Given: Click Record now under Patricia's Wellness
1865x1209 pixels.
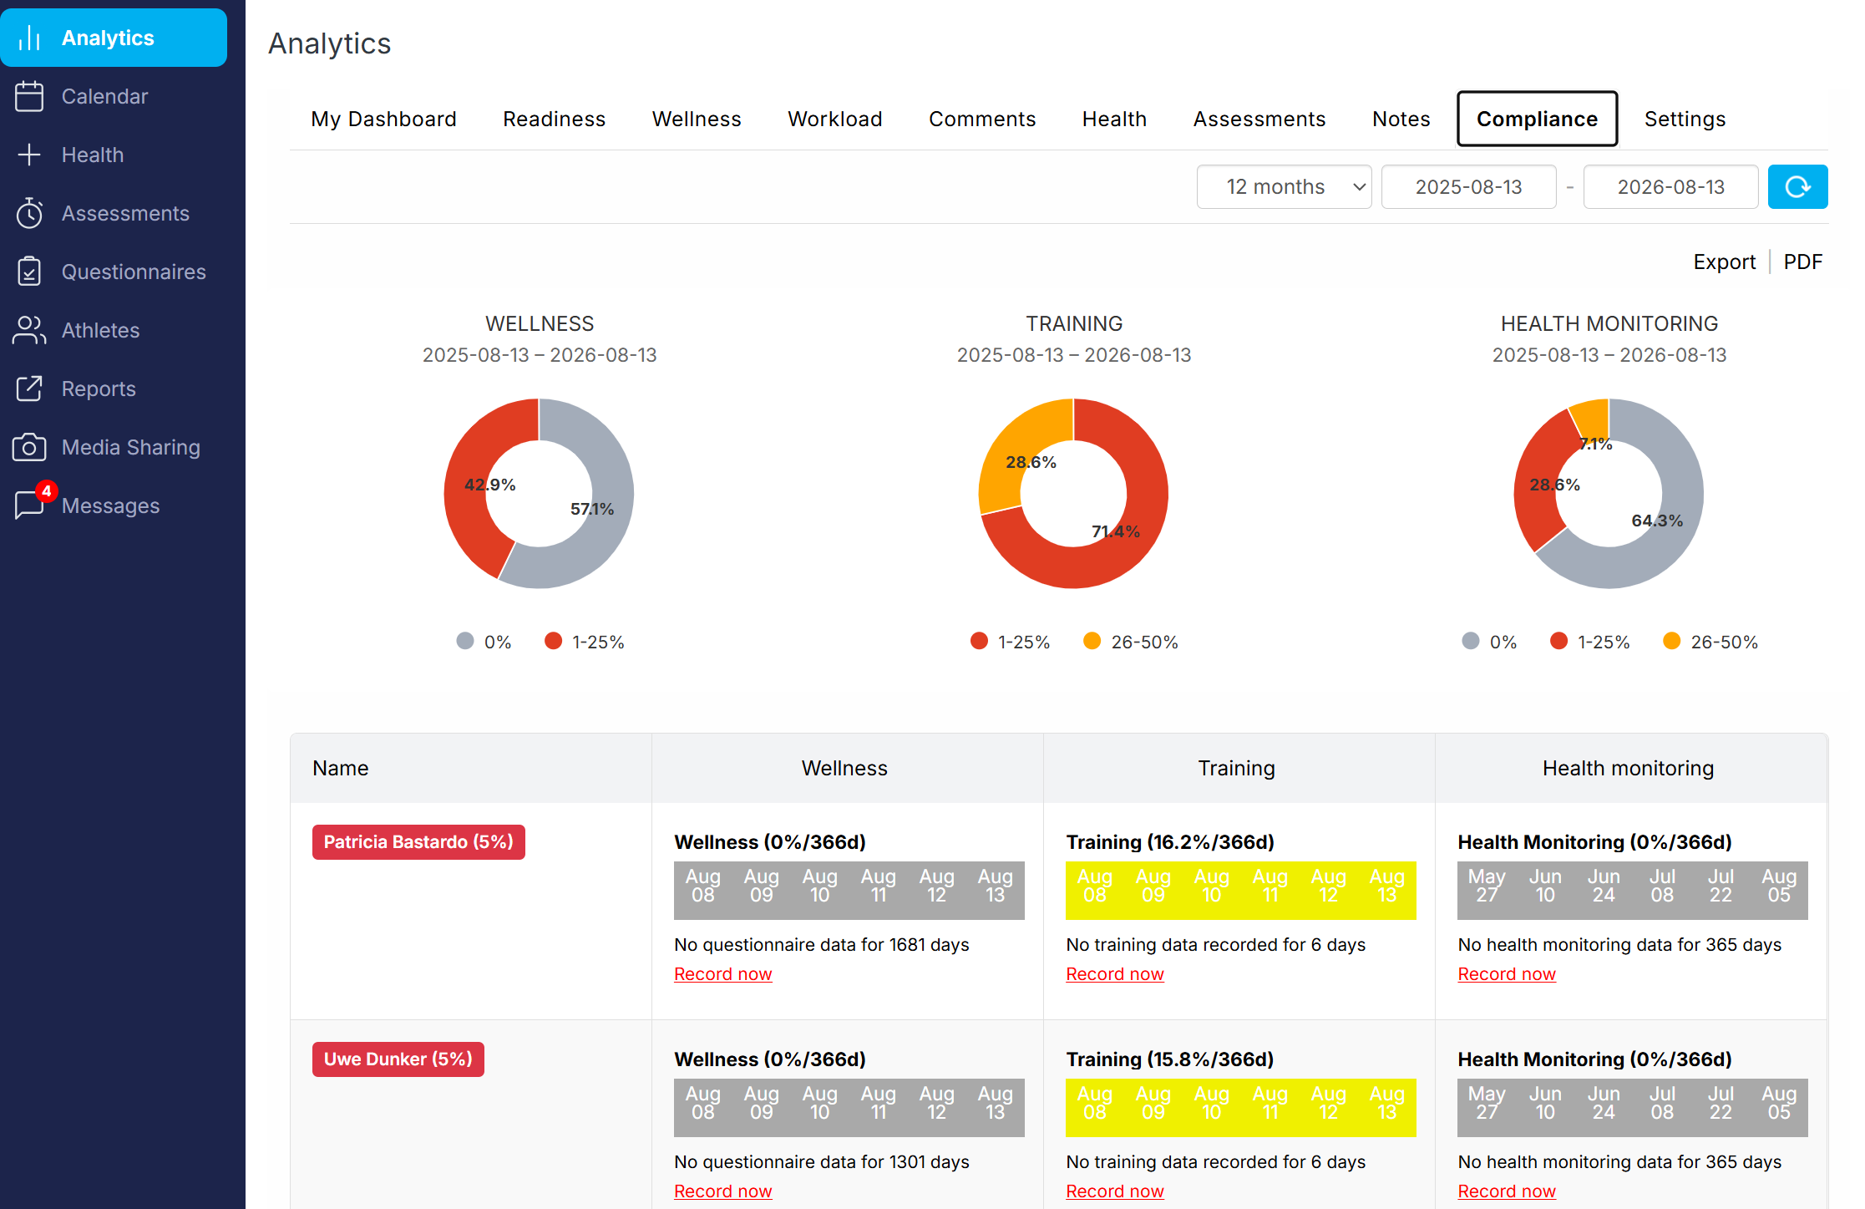Looking at the screenshot, I should tap(722, 974).
